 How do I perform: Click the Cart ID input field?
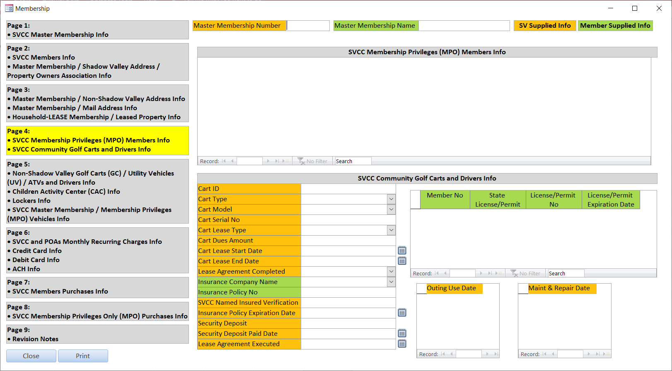tap(348, 189)
